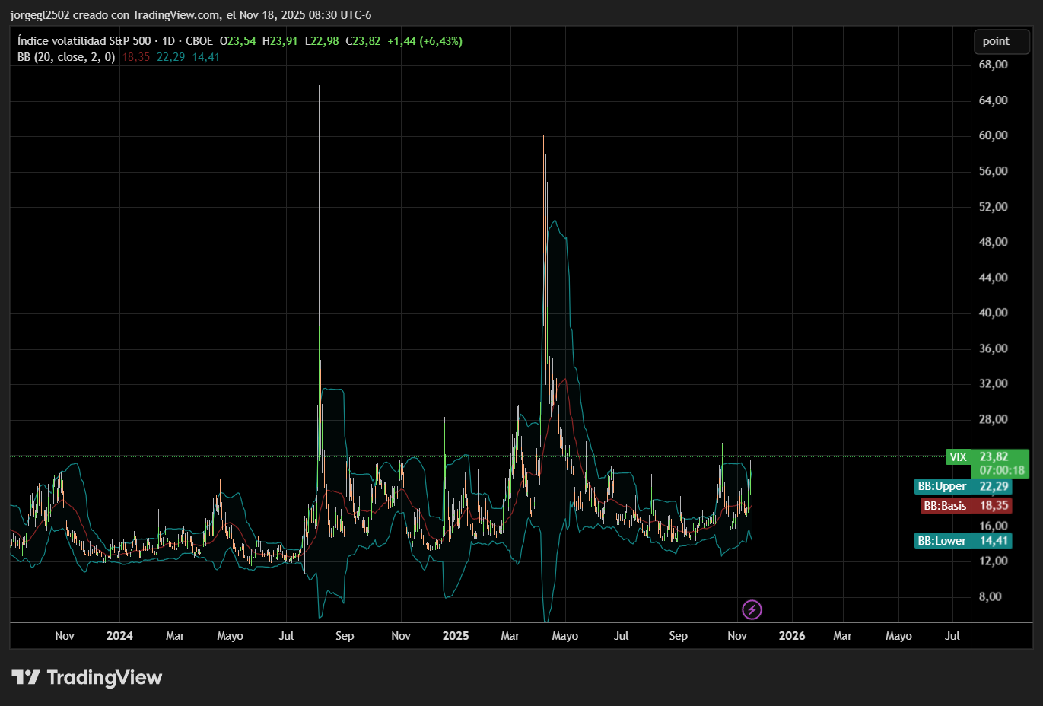Click the 2024 year label on time axis

click(119, 636)
